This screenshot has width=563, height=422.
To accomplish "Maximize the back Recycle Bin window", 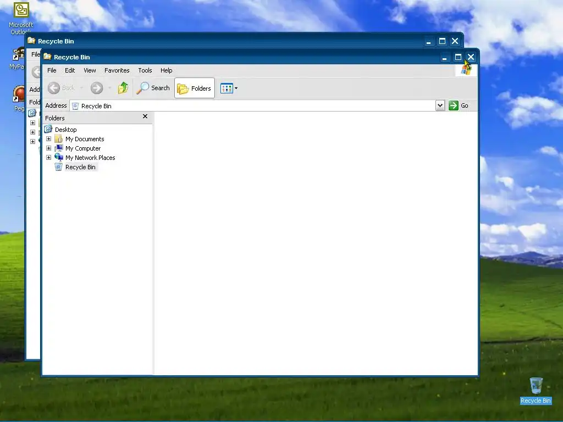I will point(442,41).
